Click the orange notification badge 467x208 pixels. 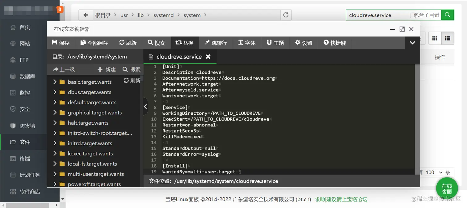click(x=60, y=10)
